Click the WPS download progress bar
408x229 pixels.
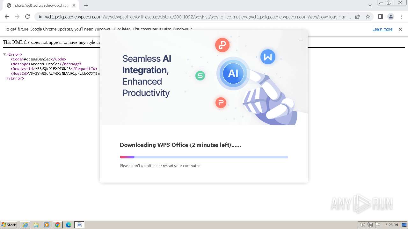click(204, 157)
